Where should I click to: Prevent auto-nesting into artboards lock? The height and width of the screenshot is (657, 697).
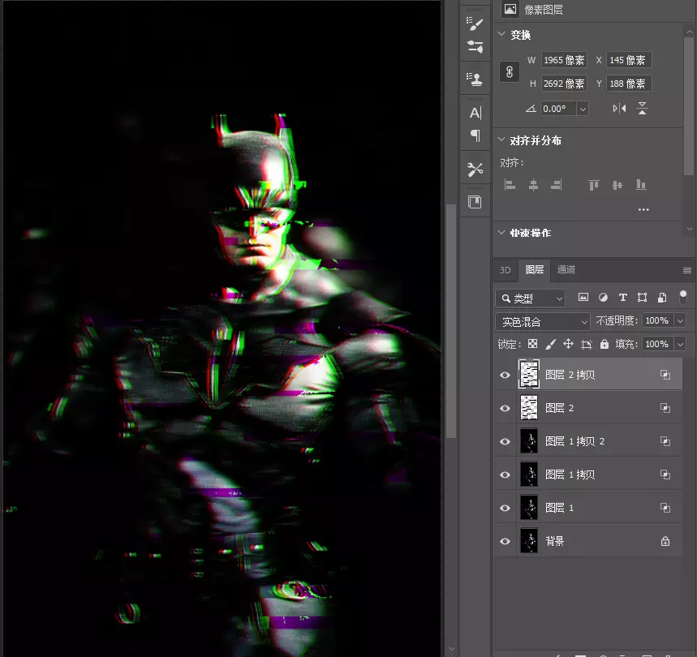coord(587,344)
